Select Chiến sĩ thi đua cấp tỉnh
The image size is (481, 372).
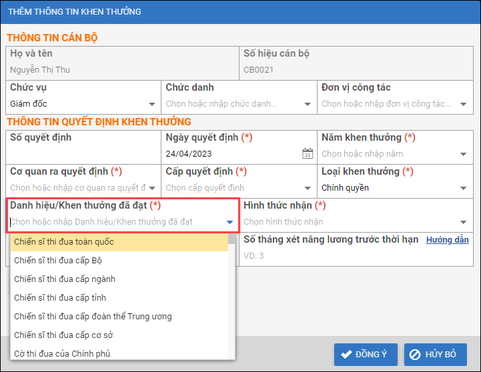click(x=119, y=298)
